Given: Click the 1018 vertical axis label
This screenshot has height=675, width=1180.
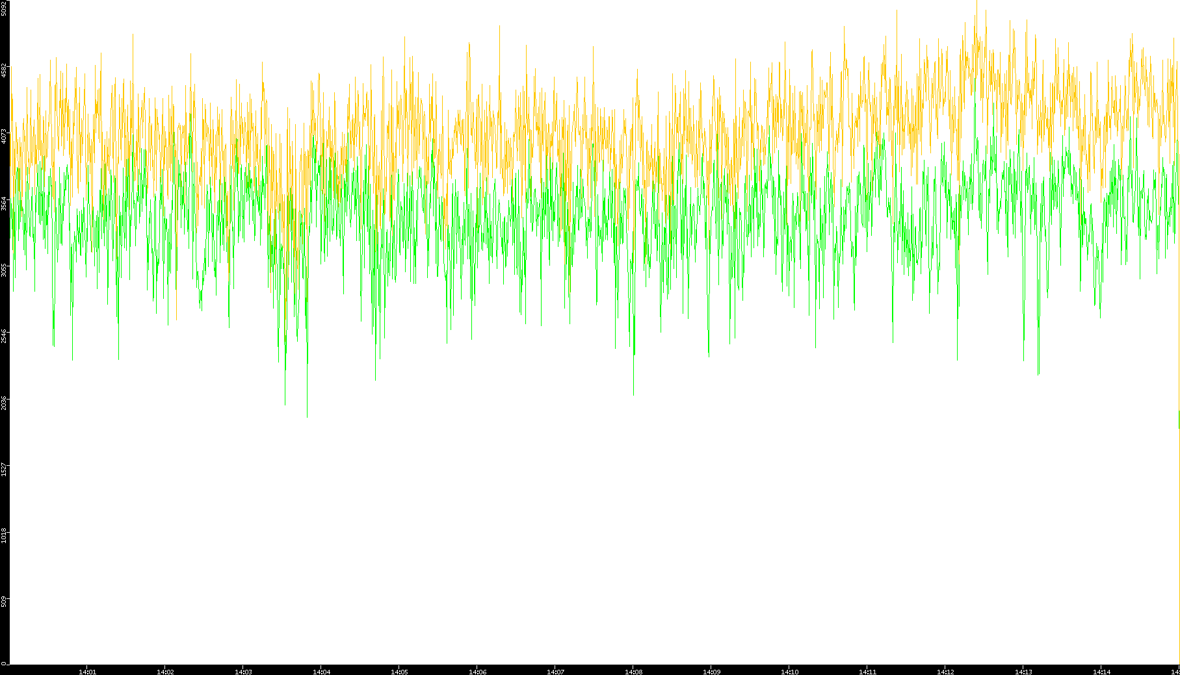Looking at the screenshot, I should tap(4, 535).
